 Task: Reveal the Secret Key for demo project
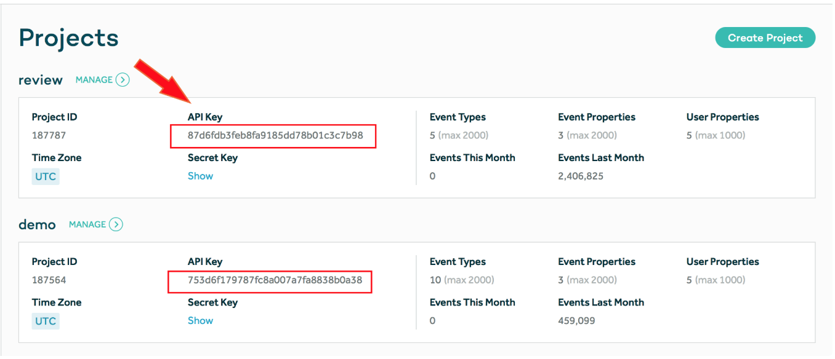(200, 320)
